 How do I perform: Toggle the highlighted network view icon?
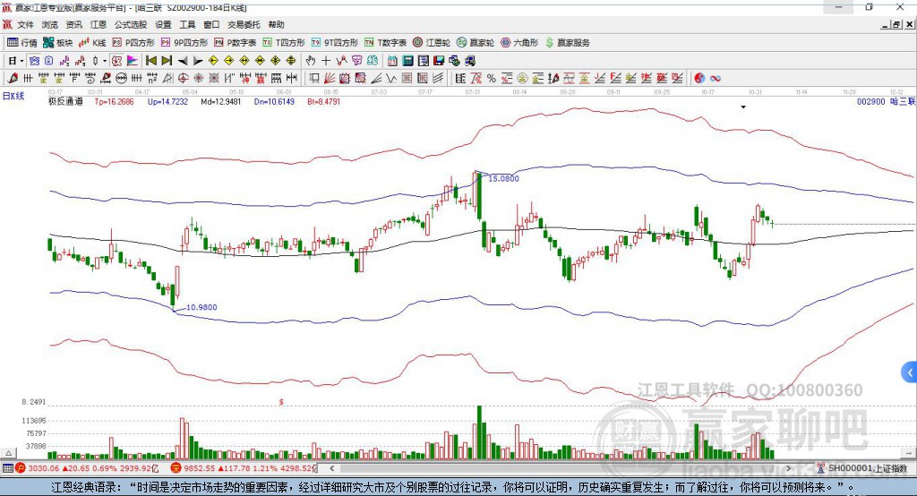35,60
